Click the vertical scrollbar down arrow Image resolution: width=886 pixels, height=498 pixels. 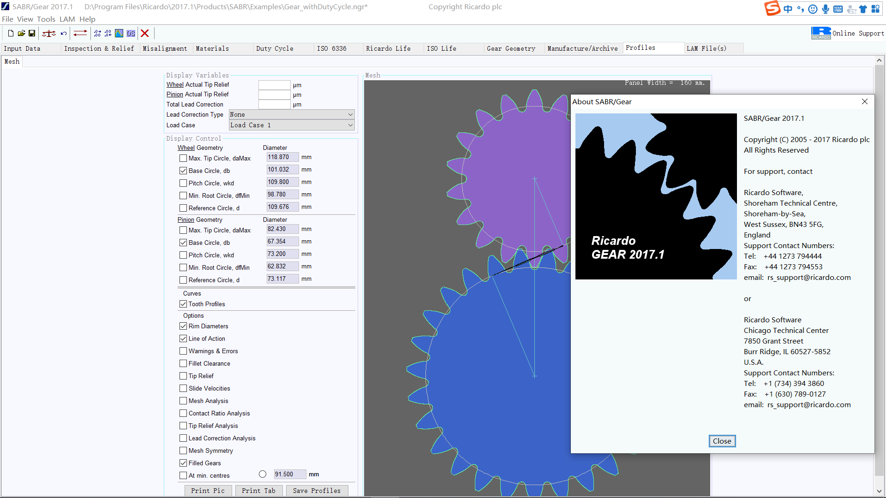pos(880,491)
